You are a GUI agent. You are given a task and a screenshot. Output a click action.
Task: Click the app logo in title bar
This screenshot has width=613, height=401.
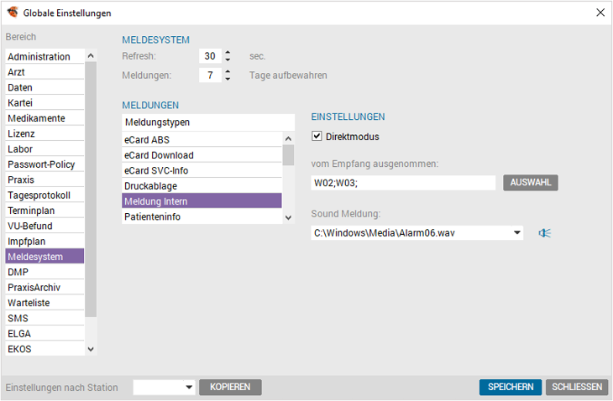(13, 12)
